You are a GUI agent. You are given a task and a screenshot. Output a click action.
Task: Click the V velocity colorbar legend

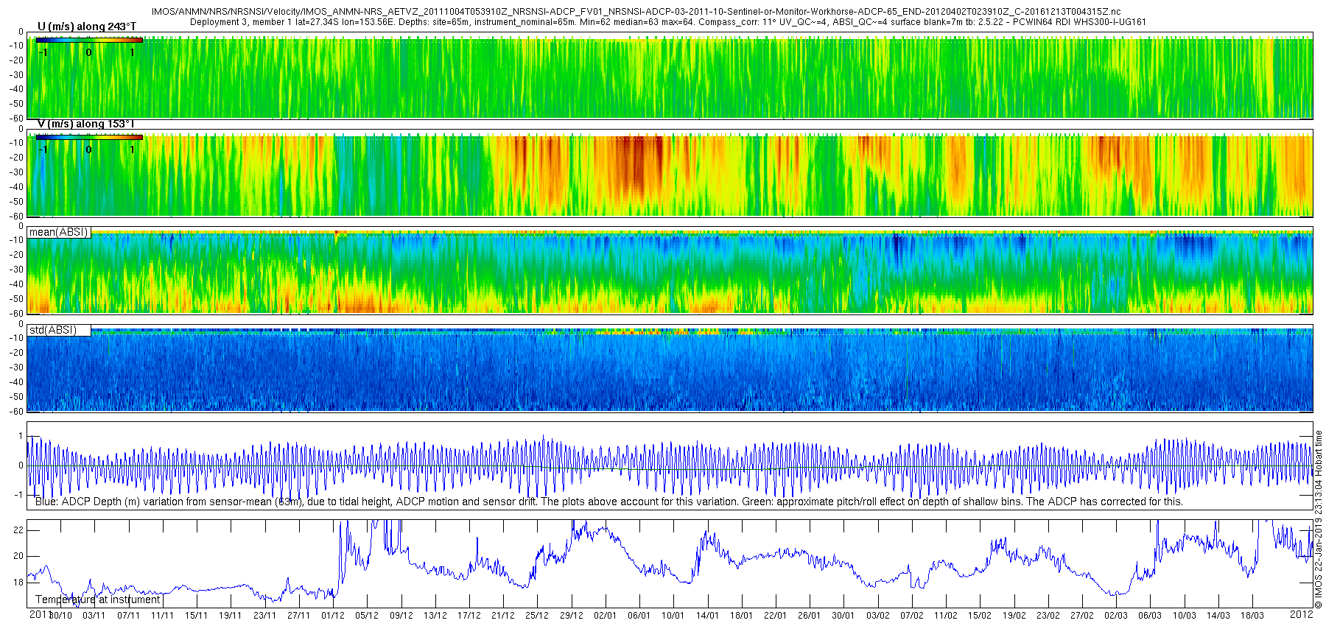coord(89,137)
